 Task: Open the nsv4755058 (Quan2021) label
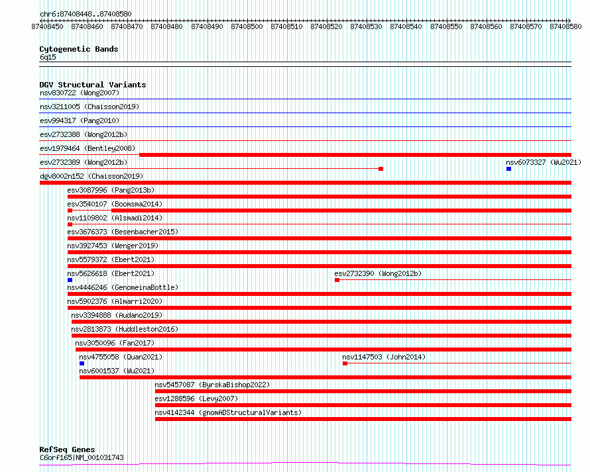121,357
